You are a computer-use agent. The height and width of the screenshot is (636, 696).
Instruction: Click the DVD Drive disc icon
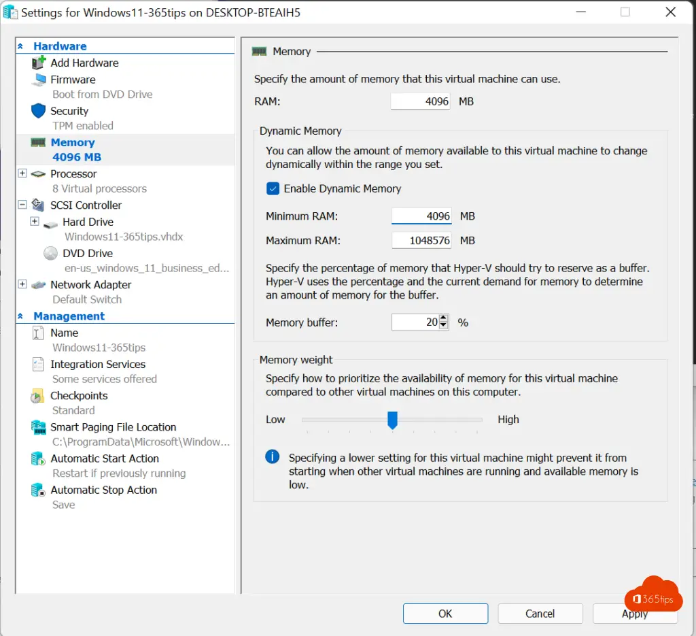50,253
